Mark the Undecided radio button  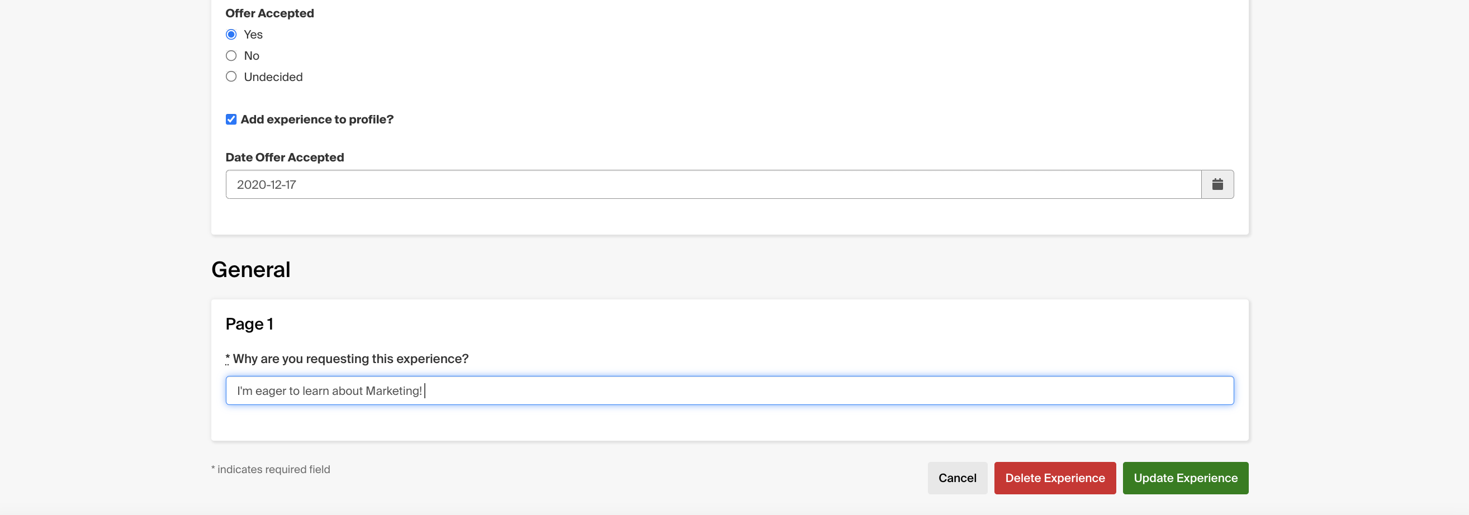click(x=231, y=77)
